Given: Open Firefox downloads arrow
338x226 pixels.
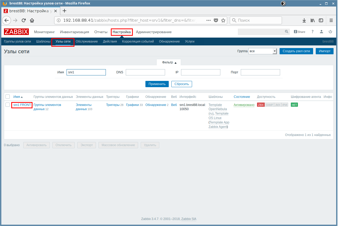Looking at the screenshot, I should [304, 20].
